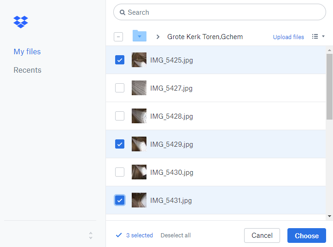The image size is (333, 247).
Task: Open Recents in sidebar
Action: tap(27, 70)
